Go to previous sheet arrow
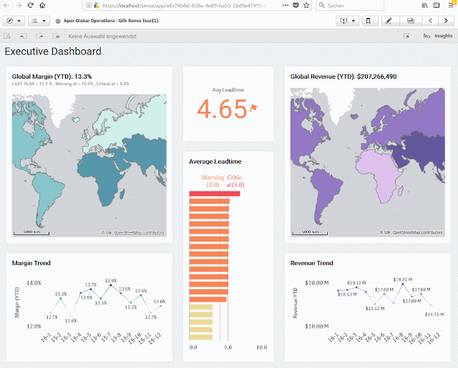 click(430, 21)
